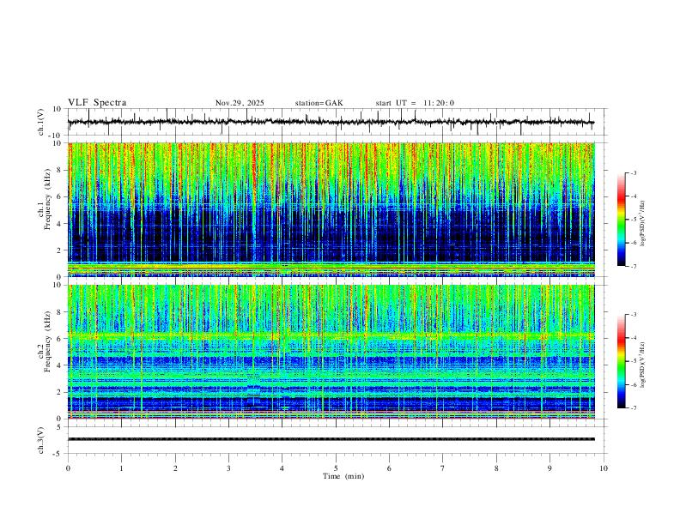The width and height of the screenshot is (680, 525).
Task: Click the 4 kHz tick on ch.1 frequency axis
Action: (60, 224)
